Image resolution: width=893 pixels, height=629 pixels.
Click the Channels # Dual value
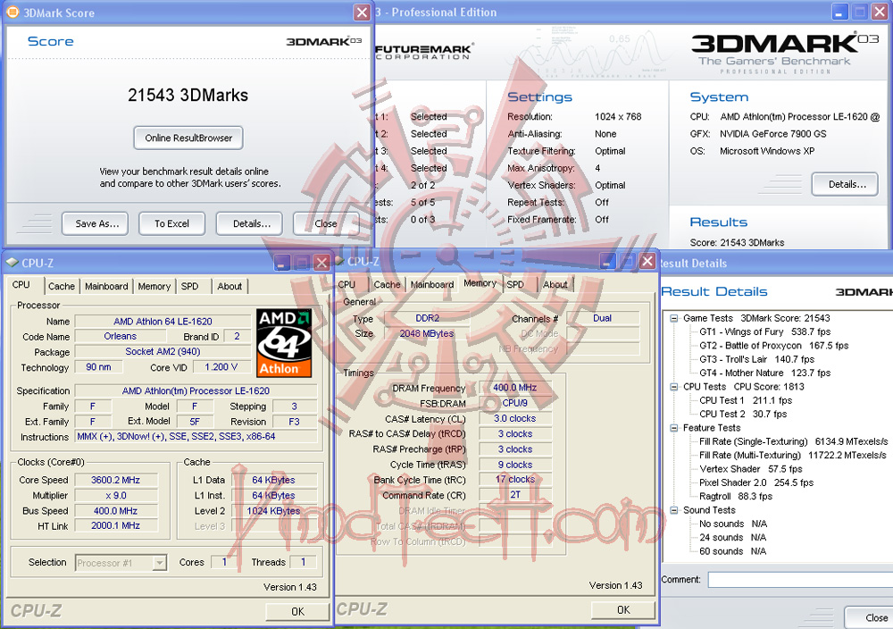(603, 318)
